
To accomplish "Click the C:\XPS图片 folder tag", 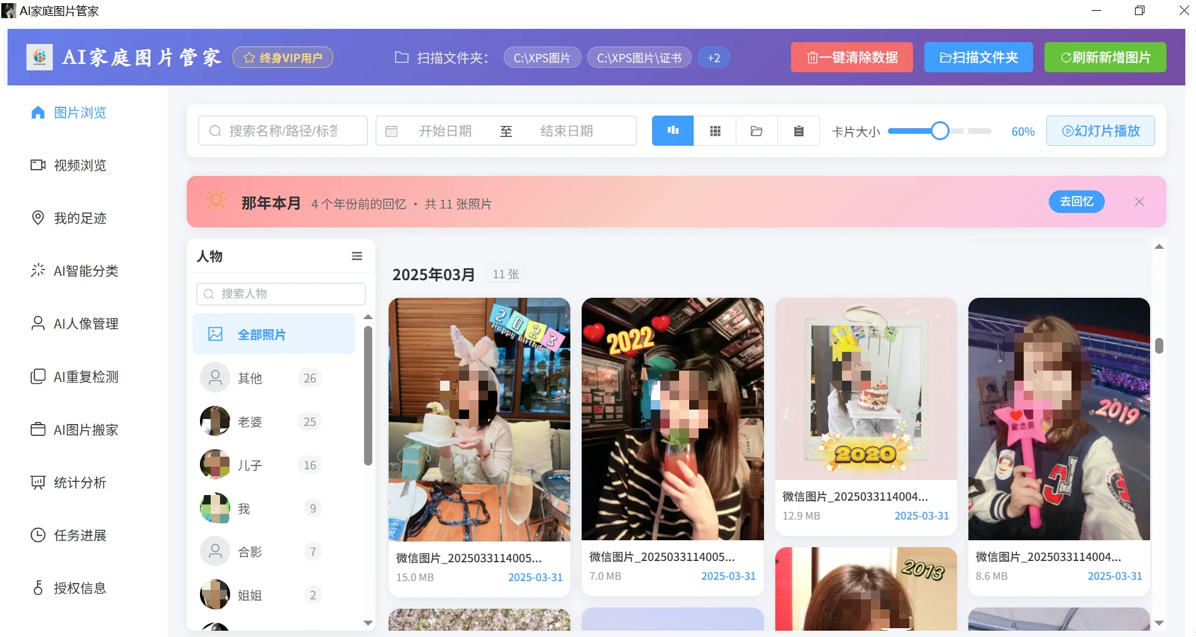I will pyautogui.click(x=542, y=58).
